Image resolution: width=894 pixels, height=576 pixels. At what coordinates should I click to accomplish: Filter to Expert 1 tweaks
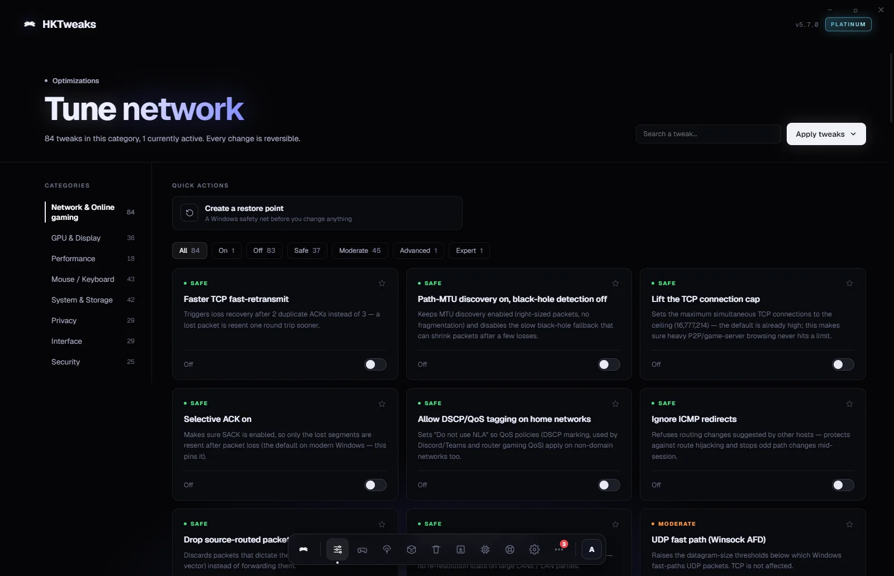469,251
